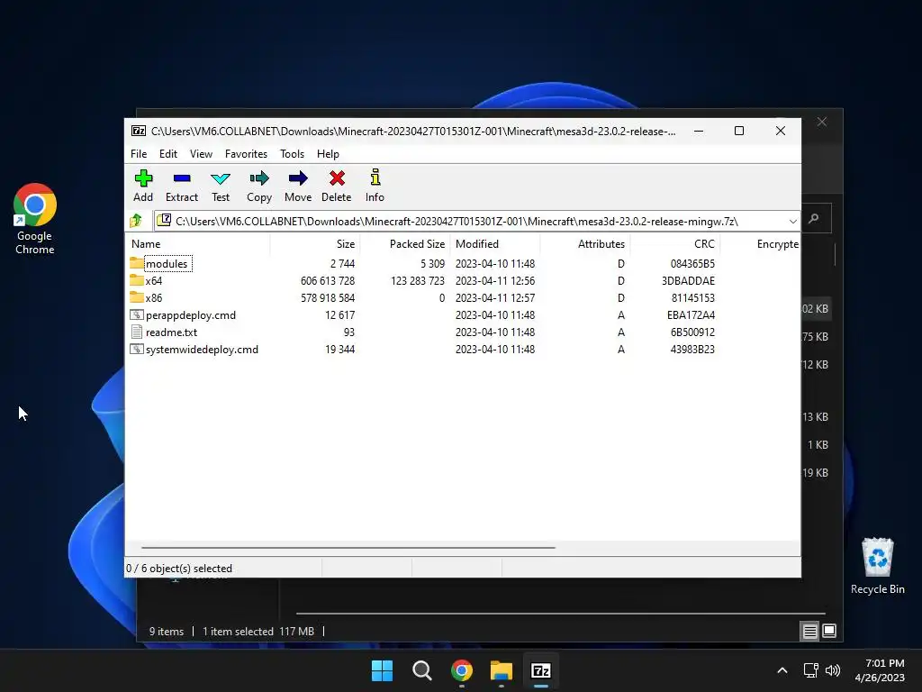Click Explorer status '9 items'

pyautogui.click(x=167, y=632)
